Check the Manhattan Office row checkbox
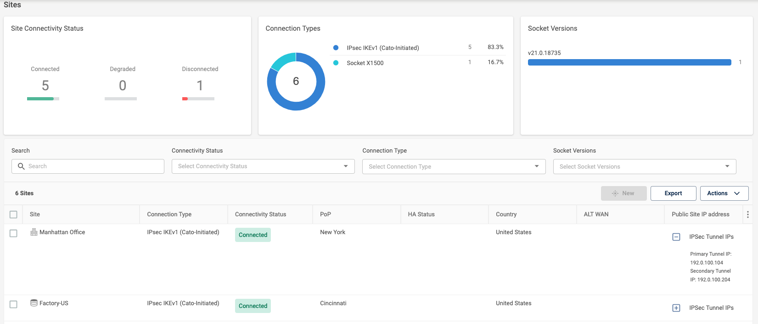This screenshot has height=324, width=758. click(13, 233)
